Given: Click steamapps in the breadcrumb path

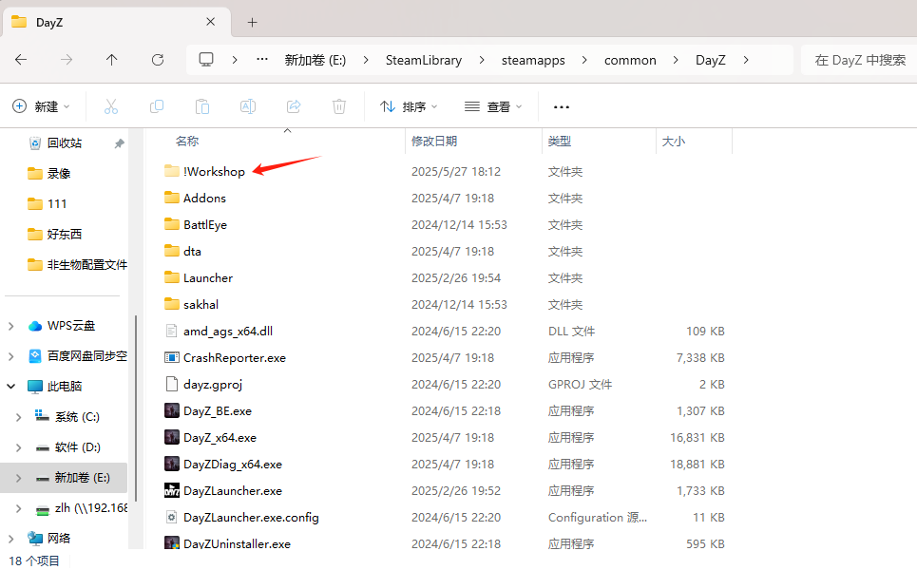Looking at the screenshot, I should coord(533,60).
